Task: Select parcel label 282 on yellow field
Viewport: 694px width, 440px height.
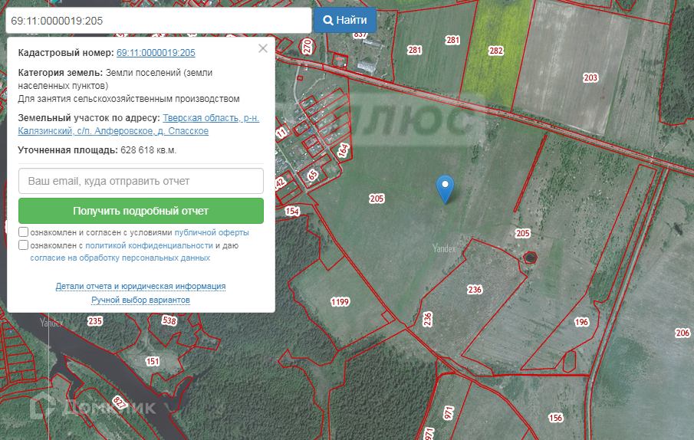Action: (495, 51)
